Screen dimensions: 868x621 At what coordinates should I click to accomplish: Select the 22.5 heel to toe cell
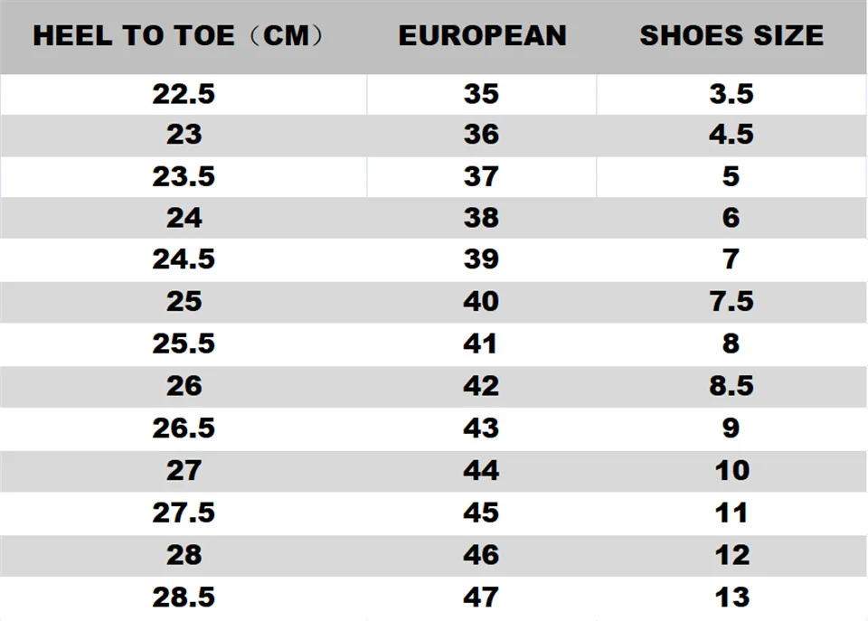coord(184,94)
